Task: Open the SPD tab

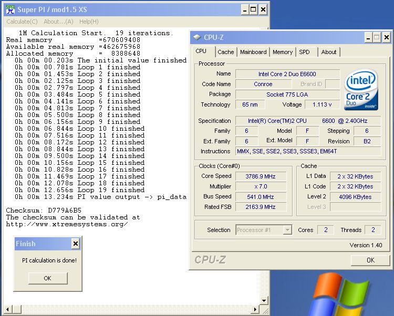Action: [306, 52]
